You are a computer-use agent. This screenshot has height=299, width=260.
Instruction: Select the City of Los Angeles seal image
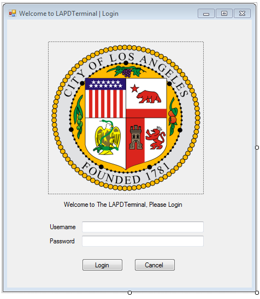pos(126,118)
